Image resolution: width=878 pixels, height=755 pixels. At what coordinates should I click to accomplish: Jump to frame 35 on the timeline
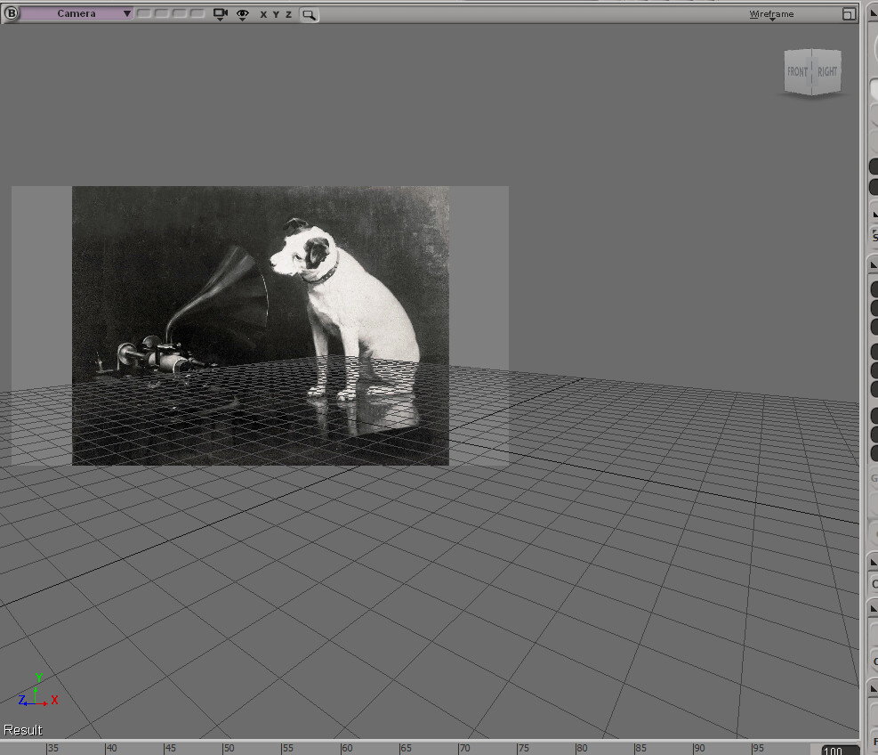pyautogui.click(x=52, y=748)
